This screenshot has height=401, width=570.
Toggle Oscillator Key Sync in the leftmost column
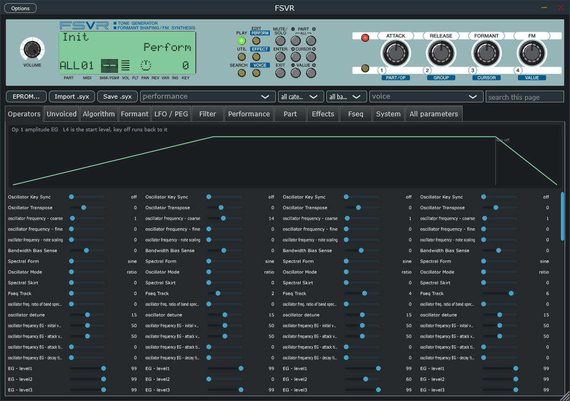[87, 197]
